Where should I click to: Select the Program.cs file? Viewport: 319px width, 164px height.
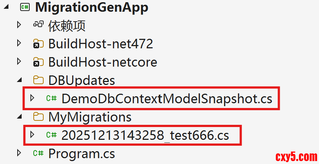pos(81,153)
